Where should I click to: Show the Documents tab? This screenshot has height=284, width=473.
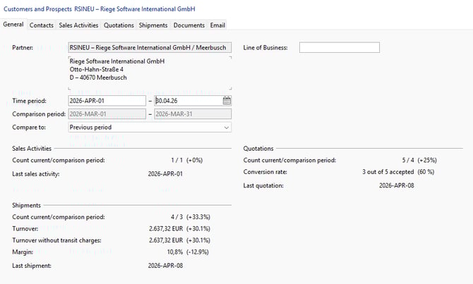(x=189, y=25)
